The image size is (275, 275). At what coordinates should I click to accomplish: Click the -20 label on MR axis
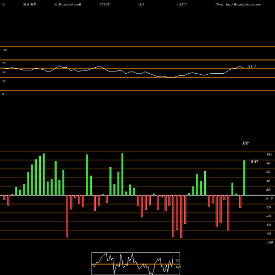[268, 207]
